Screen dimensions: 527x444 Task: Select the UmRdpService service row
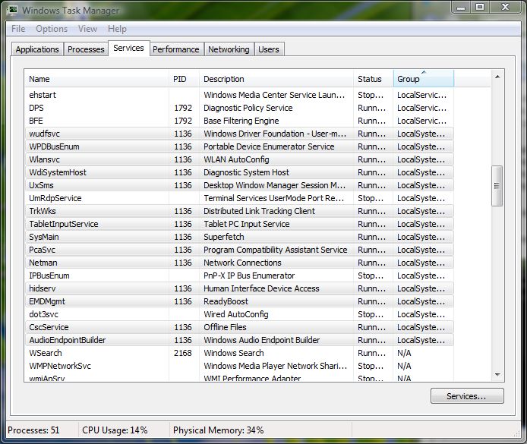pyautogui.click(x=239, y=198)
